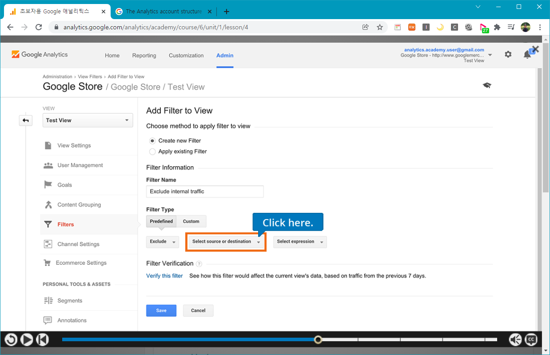Restart the lesson with the replay button
This screenshot has height=355, width=550.
point(11,340)
